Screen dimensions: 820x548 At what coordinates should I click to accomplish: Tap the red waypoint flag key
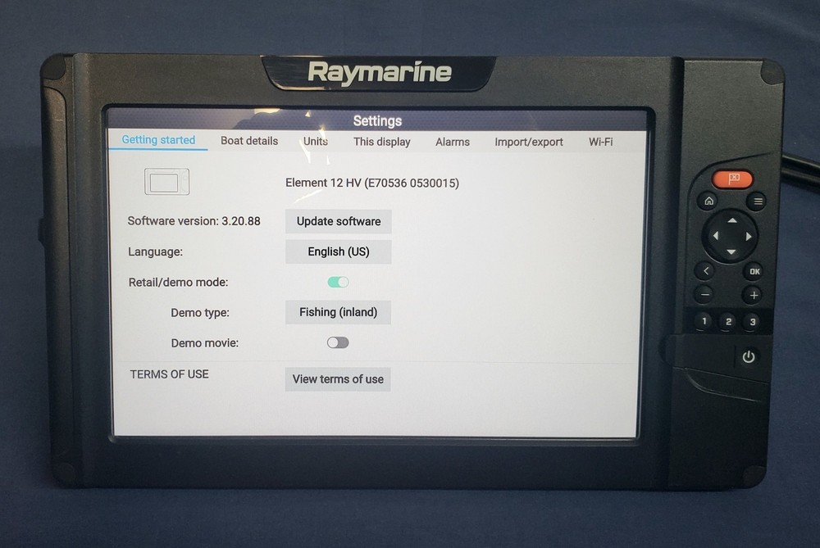click(x=732, y=179)
